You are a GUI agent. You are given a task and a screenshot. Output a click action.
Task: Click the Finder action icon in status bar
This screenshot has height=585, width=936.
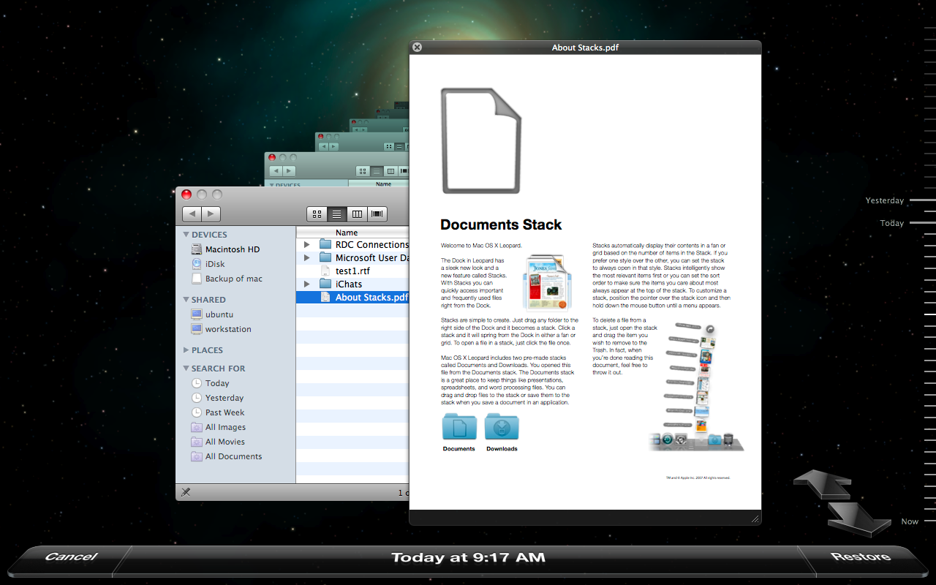coord(186,492)
